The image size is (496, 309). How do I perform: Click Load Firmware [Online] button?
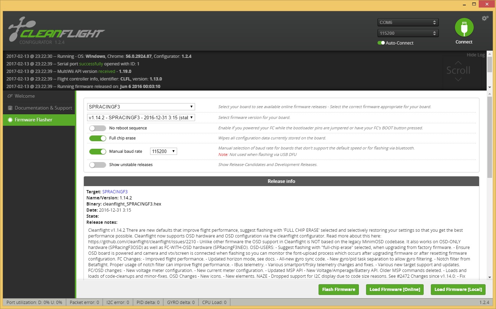click(395, 290)
